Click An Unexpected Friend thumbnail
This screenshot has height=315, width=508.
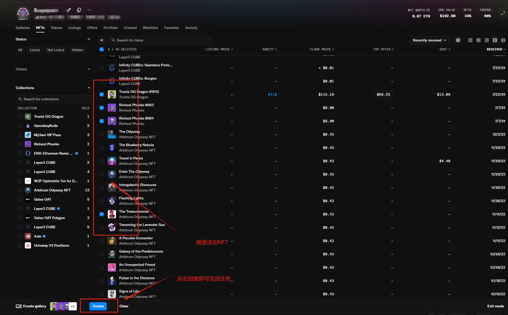pos(112,267)
